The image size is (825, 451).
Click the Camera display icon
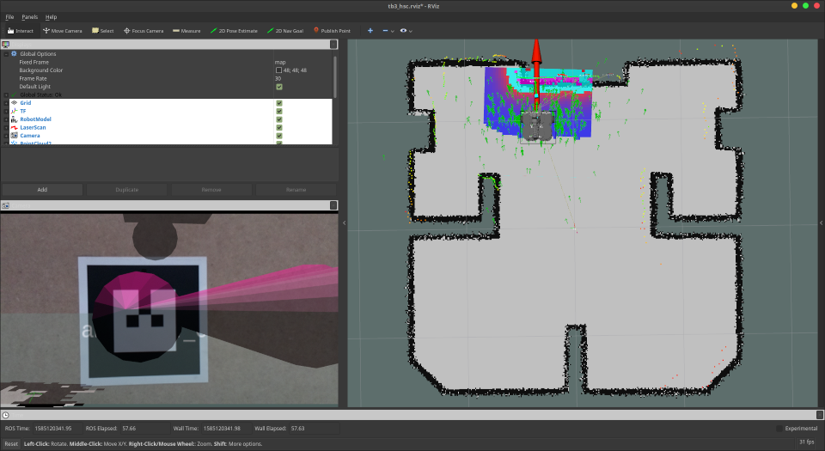click(15, 136)
